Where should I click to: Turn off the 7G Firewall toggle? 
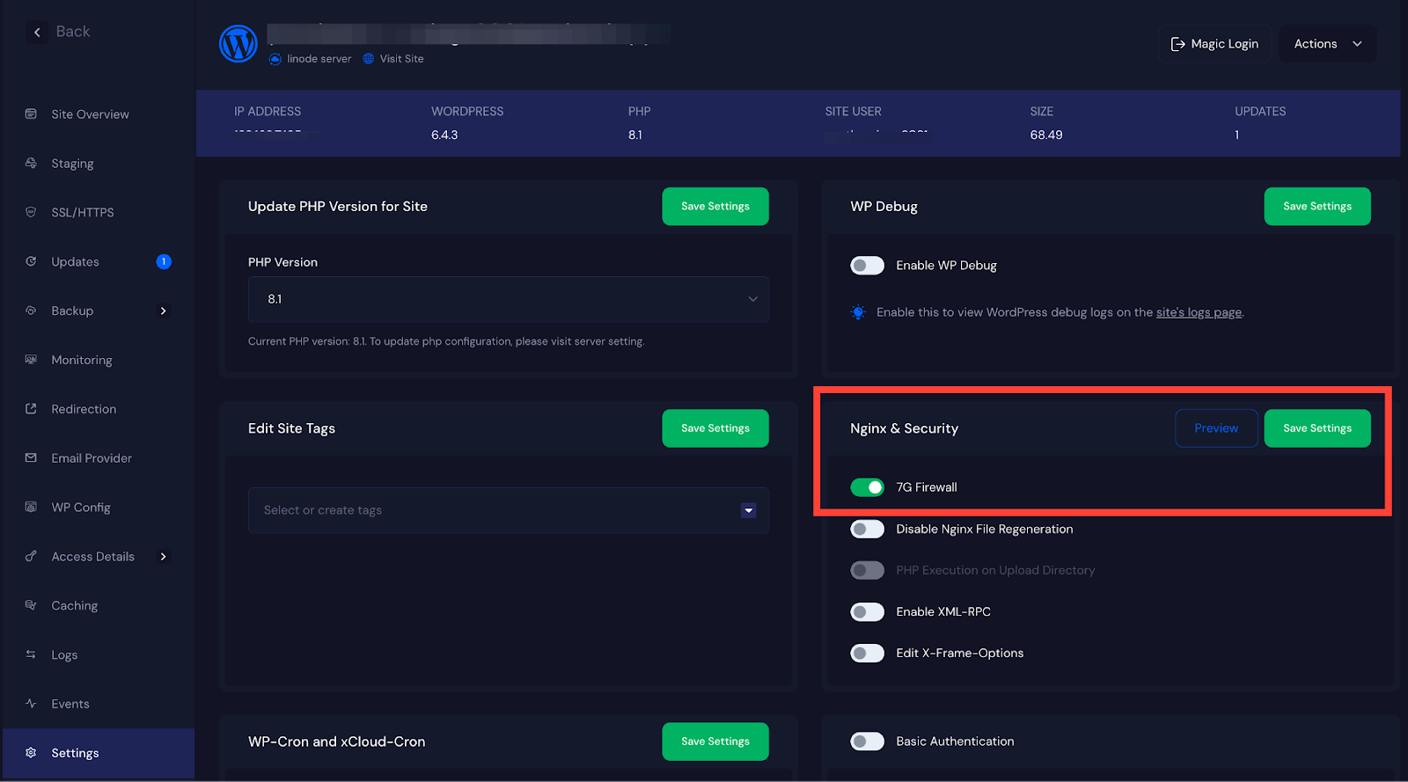coord(867,487)
